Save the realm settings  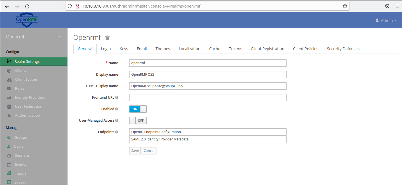pyautogui.click(x=135, y=151)
